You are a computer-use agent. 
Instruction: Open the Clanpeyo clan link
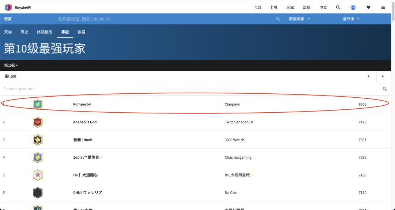pyautogui.click(x=232, y=104)
